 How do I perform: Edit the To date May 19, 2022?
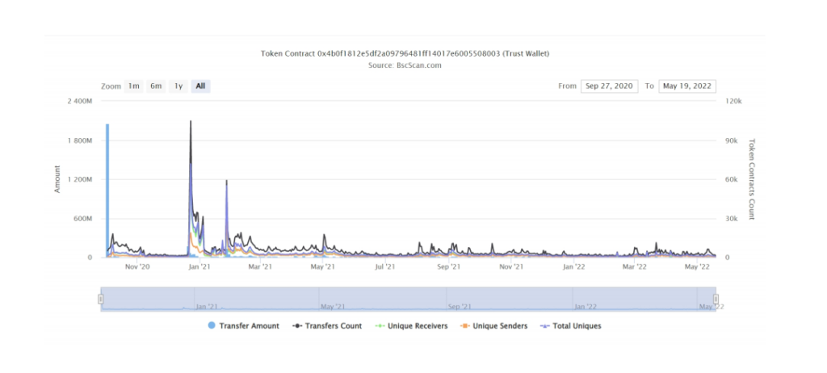coord(687,86)
